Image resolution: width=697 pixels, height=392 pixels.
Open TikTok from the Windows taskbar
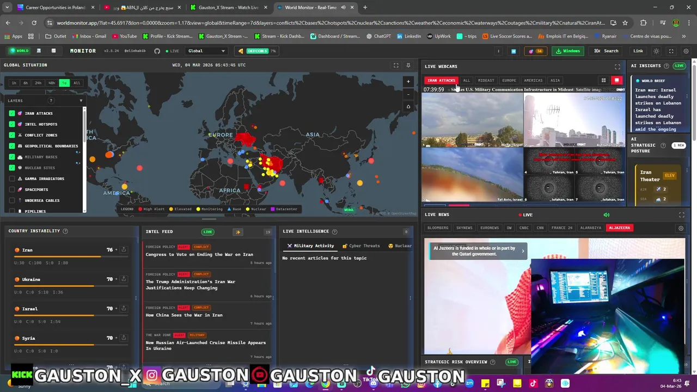tap(533, 383)
